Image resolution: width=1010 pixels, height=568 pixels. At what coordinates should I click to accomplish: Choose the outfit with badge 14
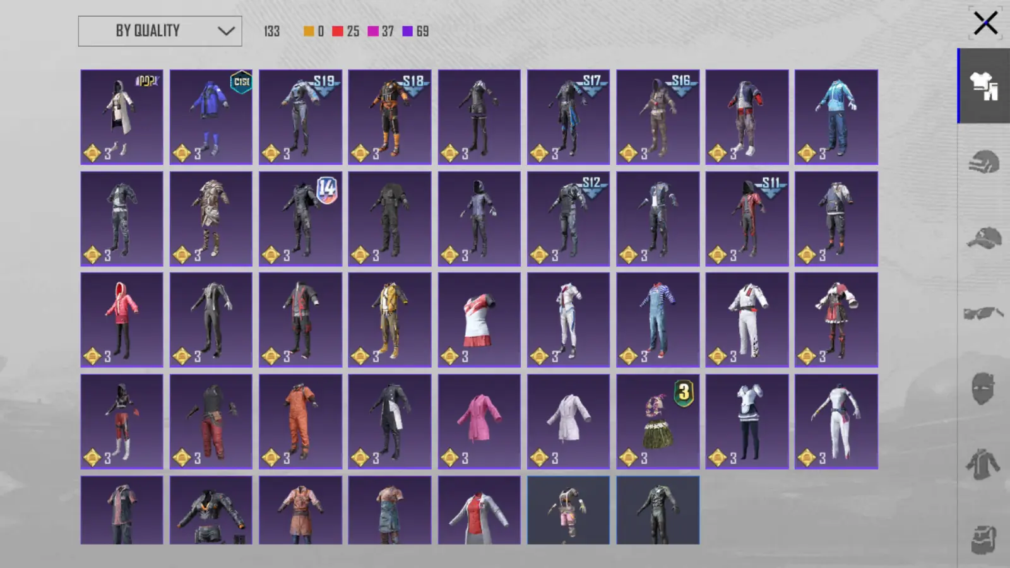300,218
